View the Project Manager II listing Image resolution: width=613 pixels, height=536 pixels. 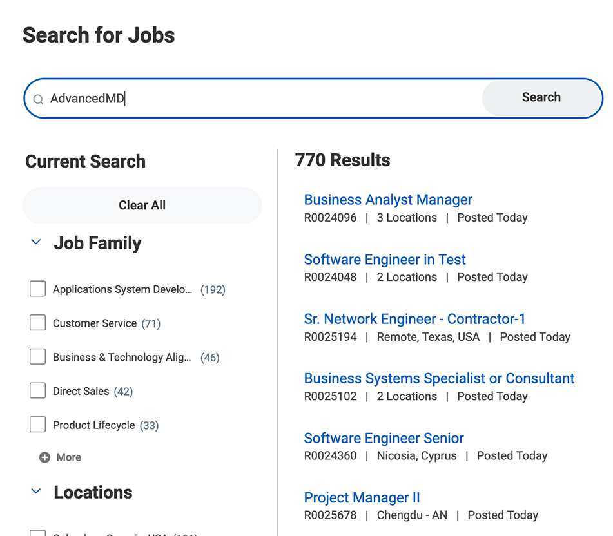point(362,498)
